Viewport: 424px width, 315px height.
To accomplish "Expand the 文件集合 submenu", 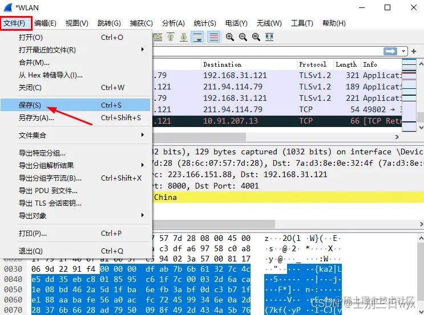I will coord(75,135).
